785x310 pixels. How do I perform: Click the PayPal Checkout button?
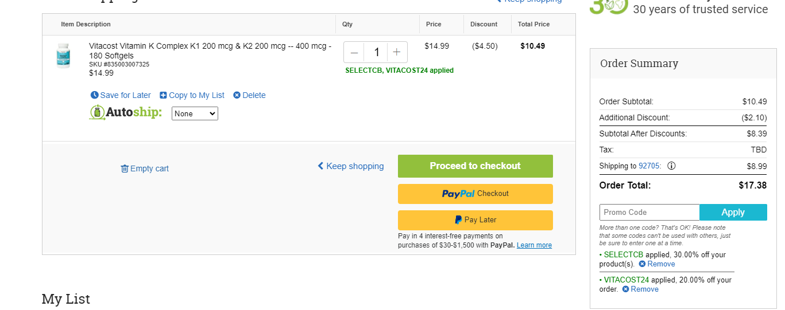click(475, 194)
